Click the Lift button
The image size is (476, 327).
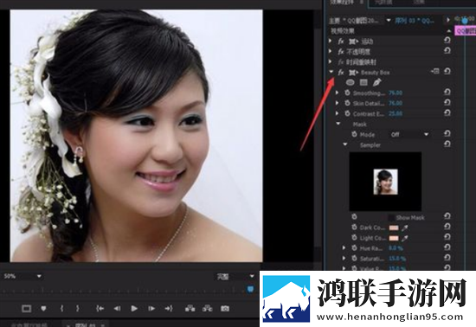[x=190, y=309]
